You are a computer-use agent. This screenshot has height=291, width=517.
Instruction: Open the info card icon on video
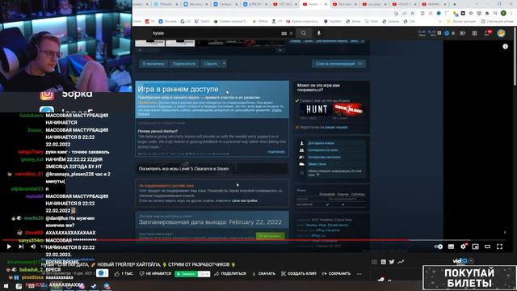(x=505, y=47)
